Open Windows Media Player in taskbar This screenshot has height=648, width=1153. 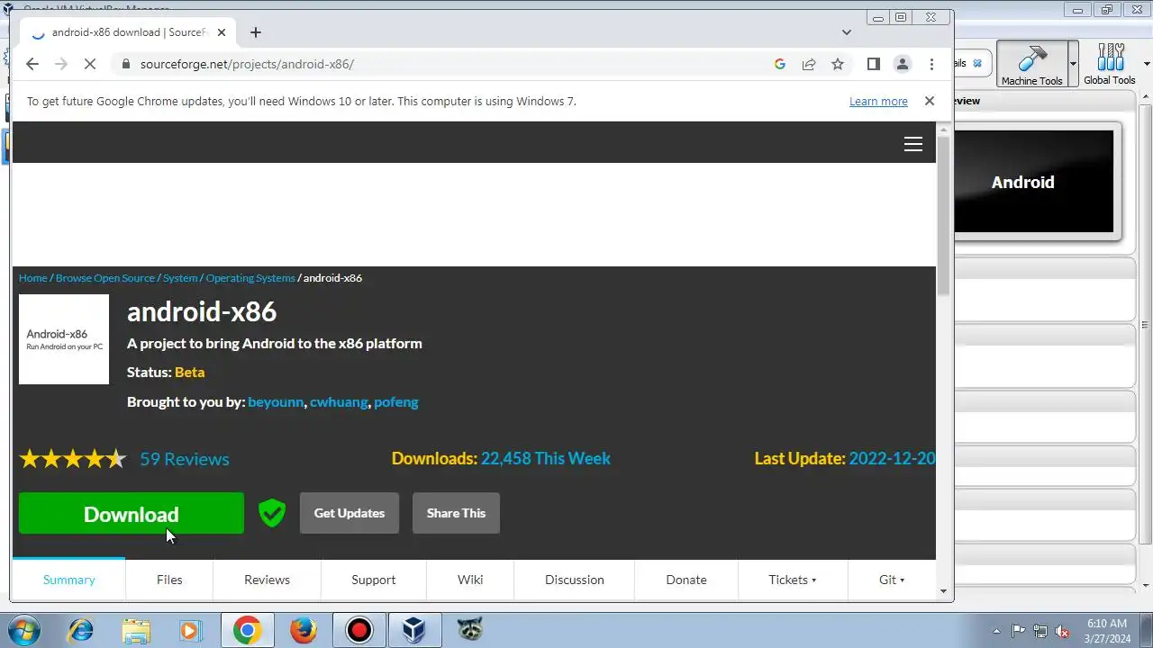tap(191, 630)
